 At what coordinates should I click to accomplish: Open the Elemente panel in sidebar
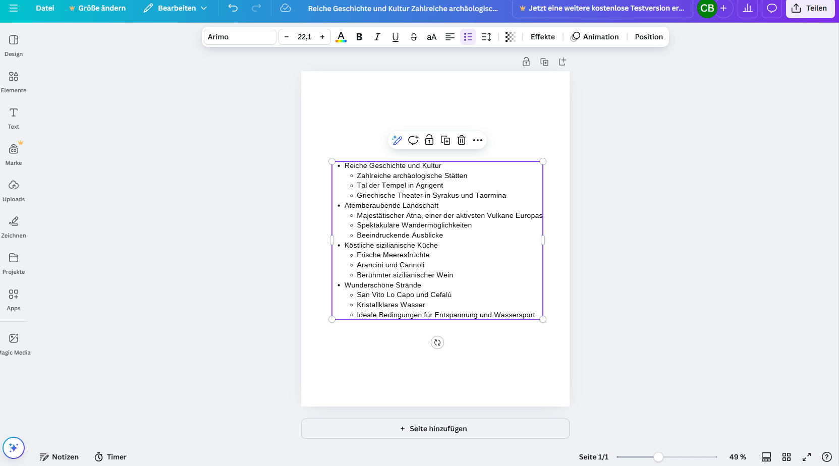coord(14,82)
